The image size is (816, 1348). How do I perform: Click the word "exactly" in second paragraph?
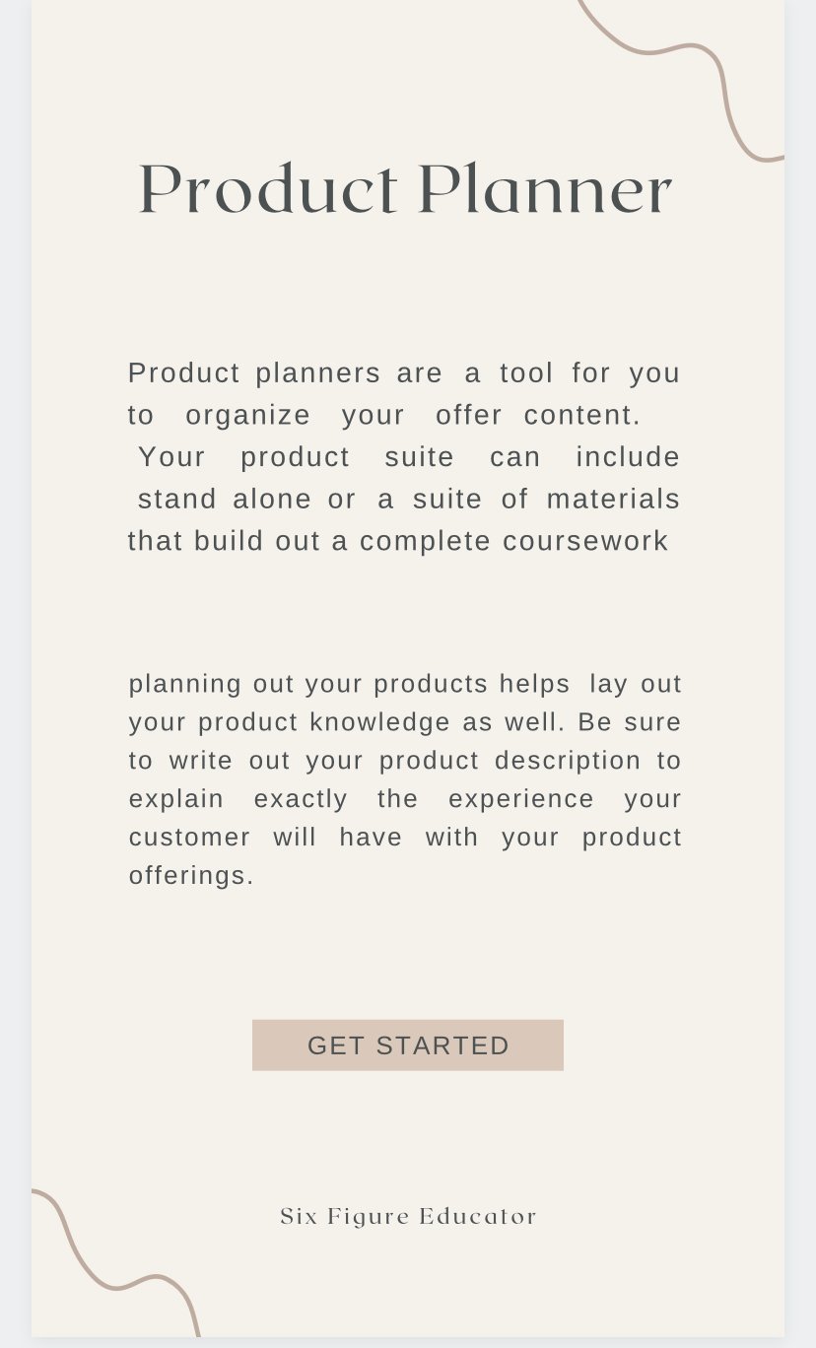(x=300, y=799)
